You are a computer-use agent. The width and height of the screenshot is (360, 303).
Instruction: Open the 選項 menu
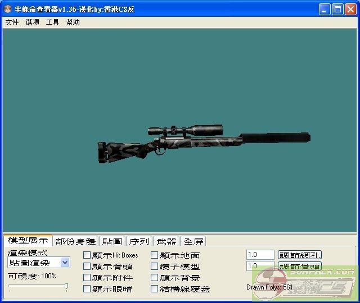[32, 22]
